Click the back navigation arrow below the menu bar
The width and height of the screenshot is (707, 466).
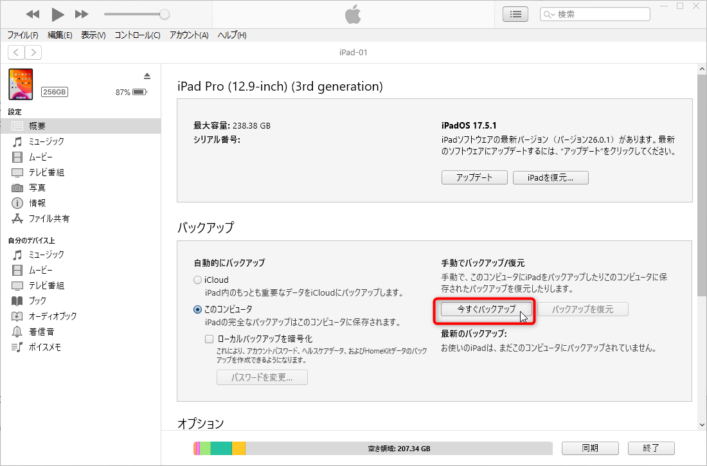point(15,52)
